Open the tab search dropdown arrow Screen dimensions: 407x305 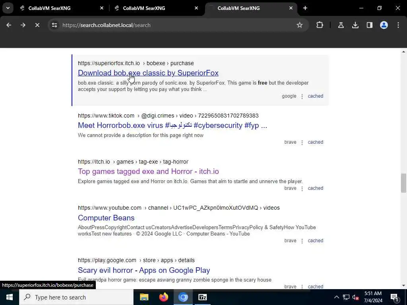coord(8,8)
